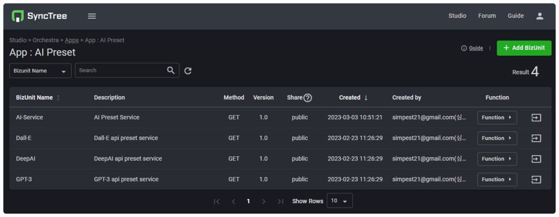
Task: Select the GPT-3 BizUnit name
Action: pos(24,179)
